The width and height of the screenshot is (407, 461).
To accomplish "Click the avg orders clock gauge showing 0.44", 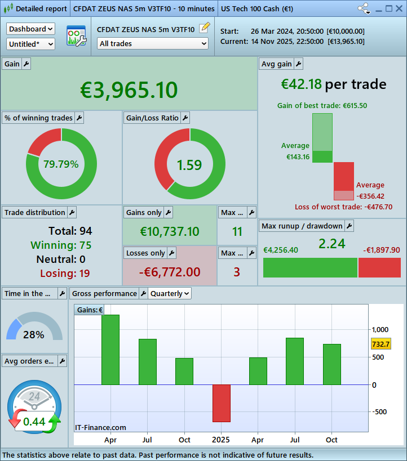I will coord(34,407).
